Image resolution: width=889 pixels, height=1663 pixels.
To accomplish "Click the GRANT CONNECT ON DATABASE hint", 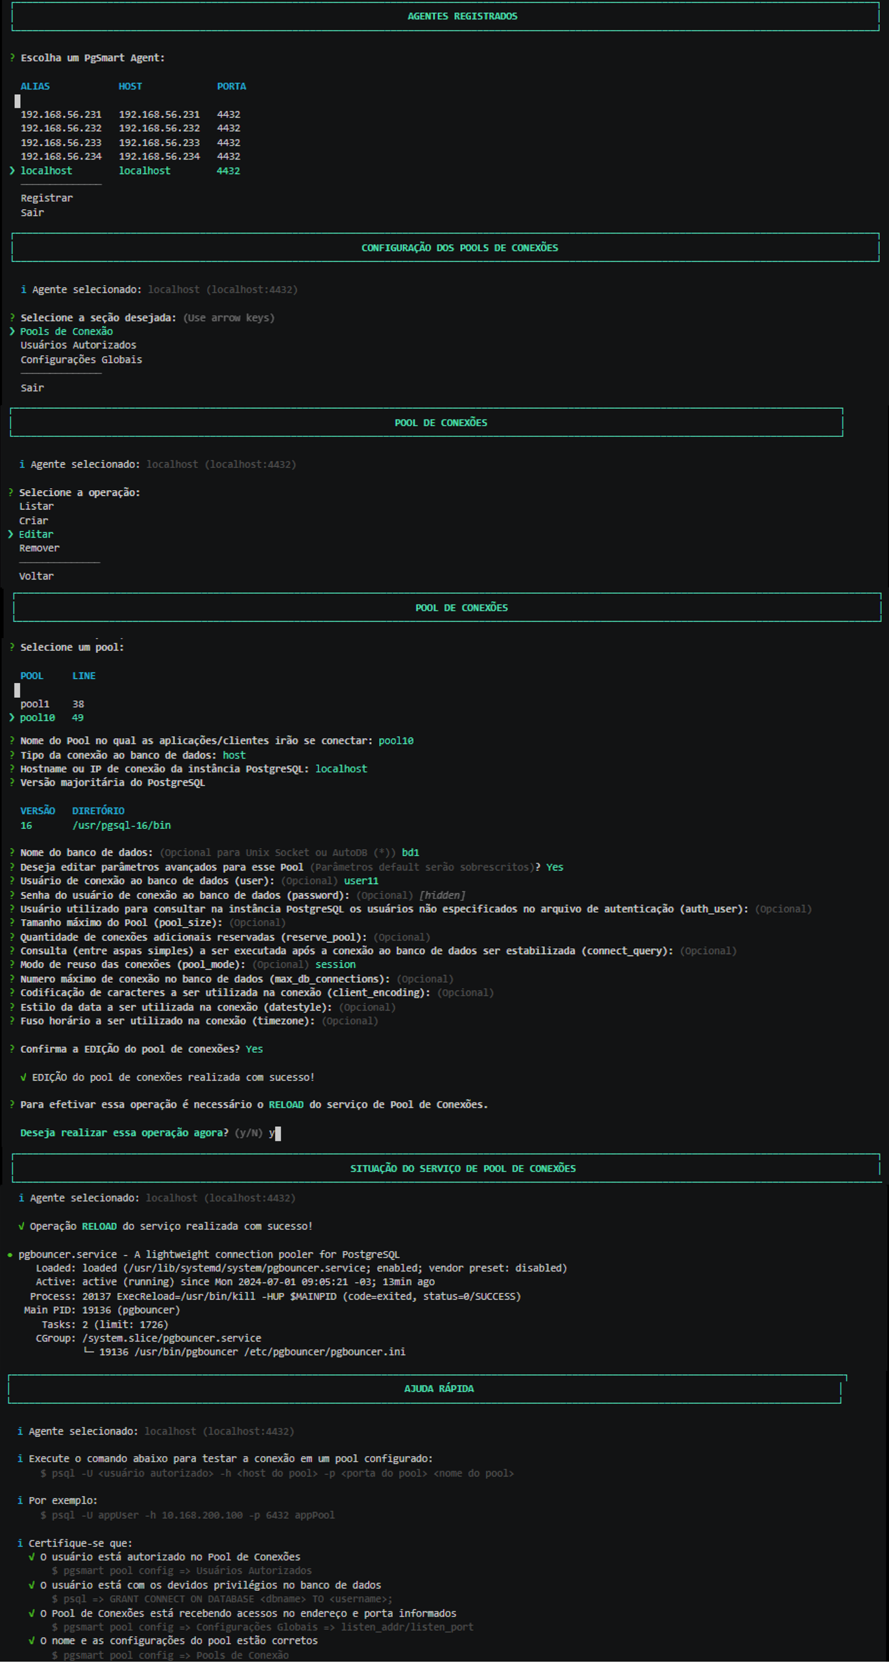I will click(222, 1599).
